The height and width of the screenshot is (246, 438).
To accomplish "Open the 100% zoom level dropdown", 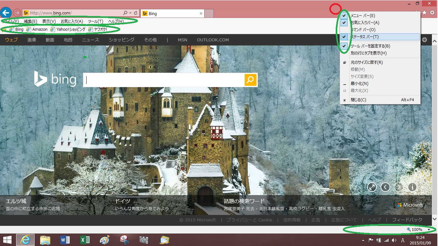I will tap(429, 230).
